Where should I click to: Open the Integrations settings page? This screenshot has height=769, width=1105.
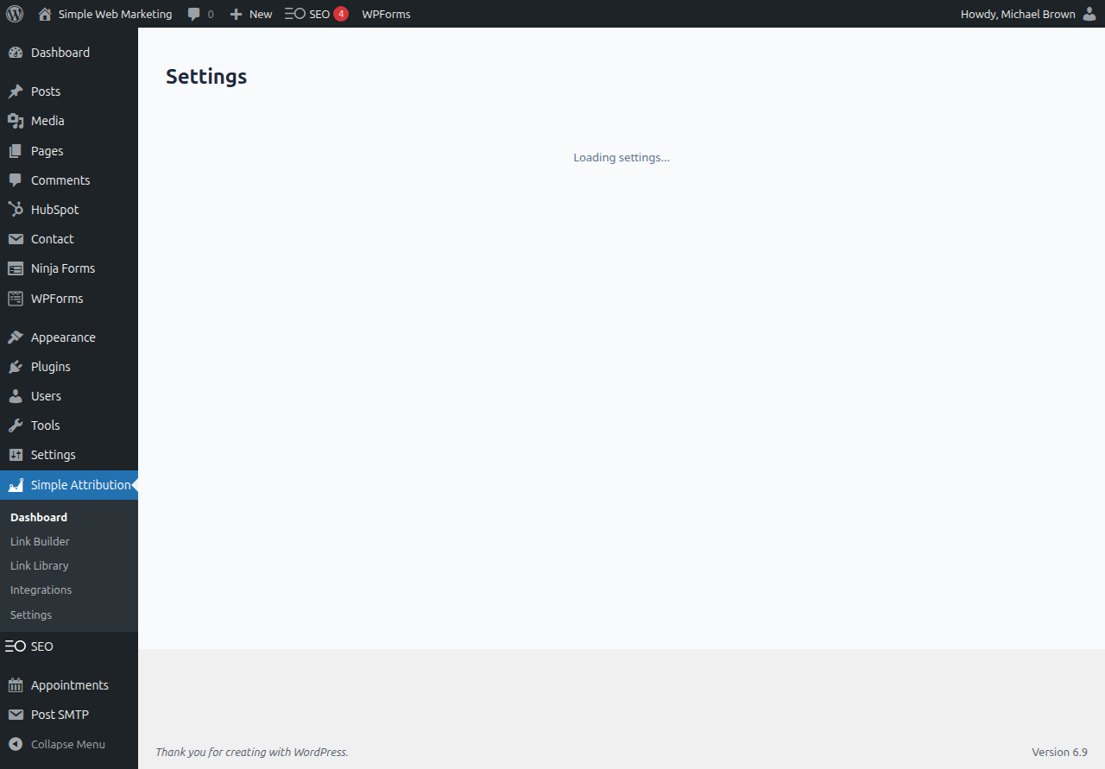tap(41, 589)
